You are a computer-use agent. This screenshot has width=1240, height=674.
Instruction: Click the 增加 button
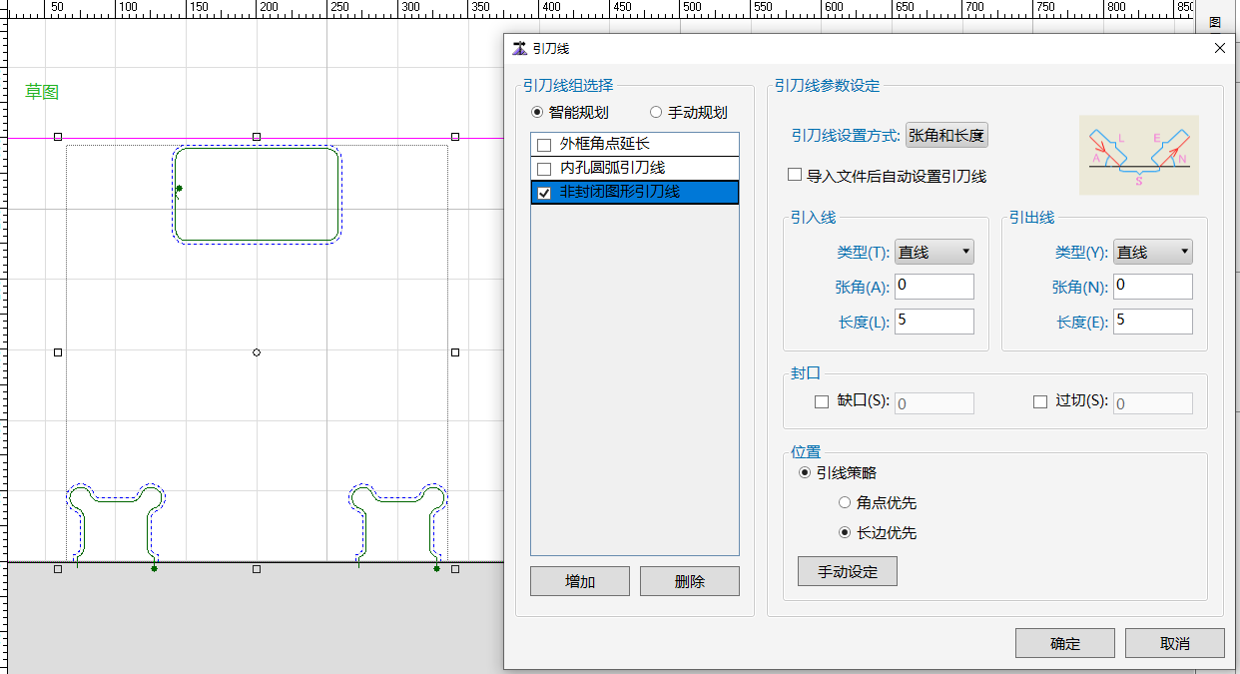[x=579, y=581]
